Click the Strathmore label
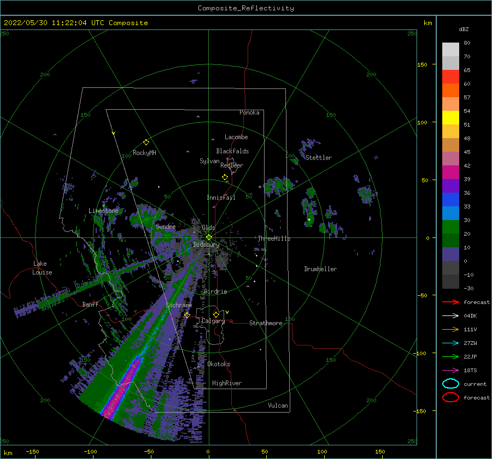492x459 pixels. (x=266, y=323)
